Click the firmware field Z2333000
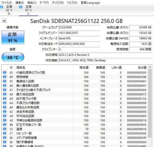Image resolution: width=154 pixels, height=147 pixels. click(79, 28)
